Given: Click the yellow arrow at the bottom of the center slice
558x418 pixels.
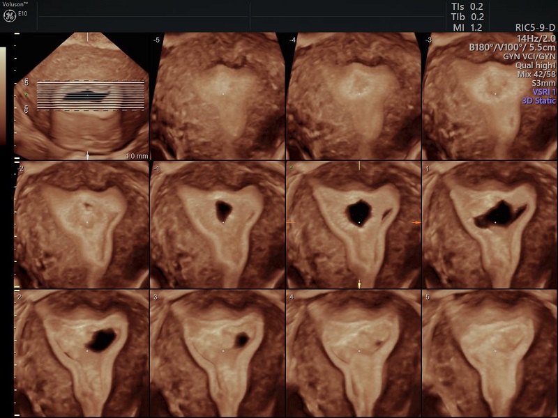Looking at the screenshot, I should [x=359, y=284].
